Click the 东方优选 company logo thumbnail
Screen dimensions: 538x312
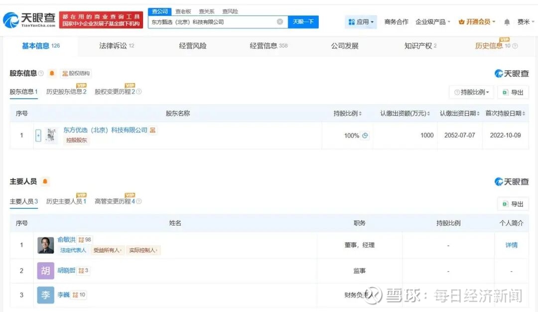point(51,135)
